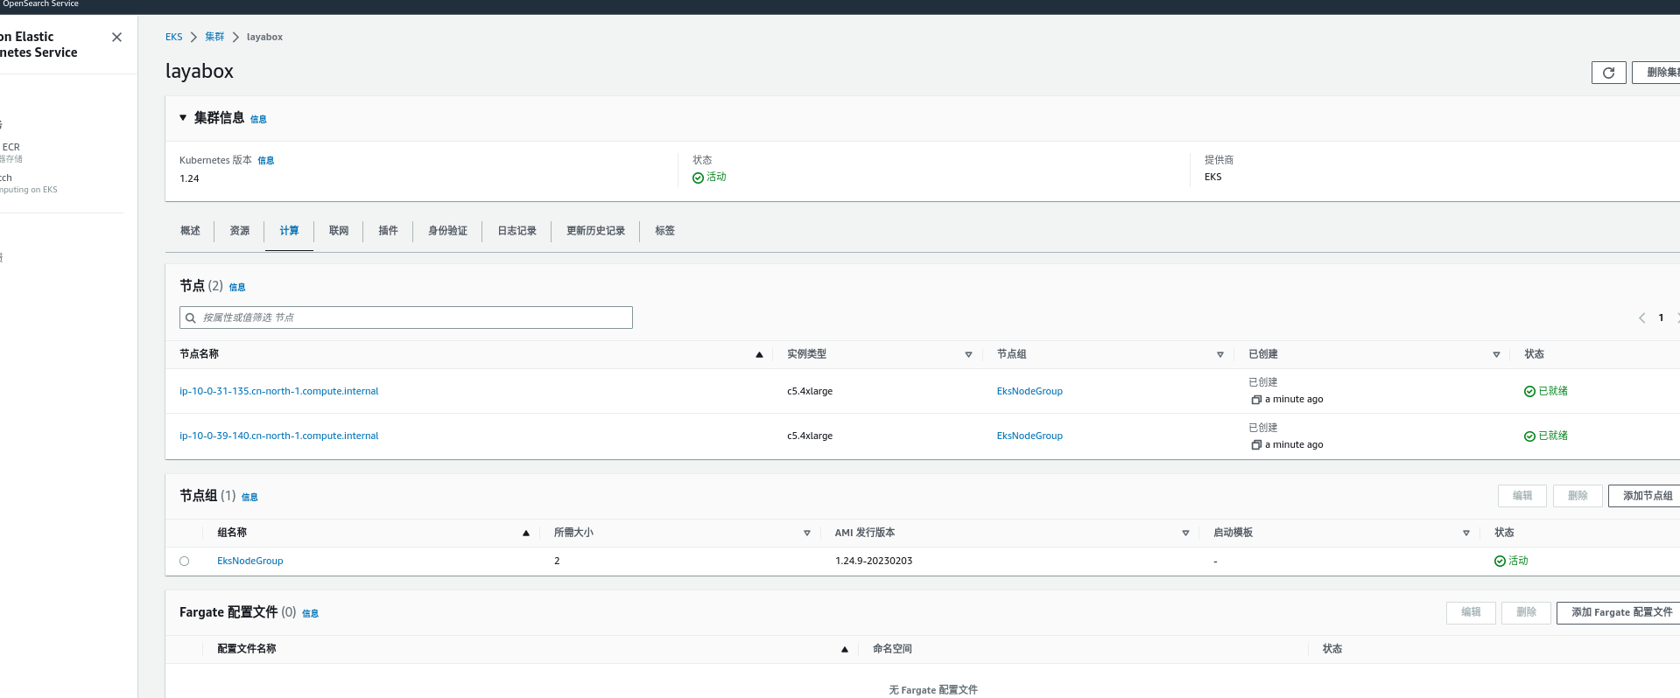Open 信息 link next to 集群信息
Image resolution: width=1680 pixels, height=698 pixels.
pyautogui.click(x=258, y=119)
